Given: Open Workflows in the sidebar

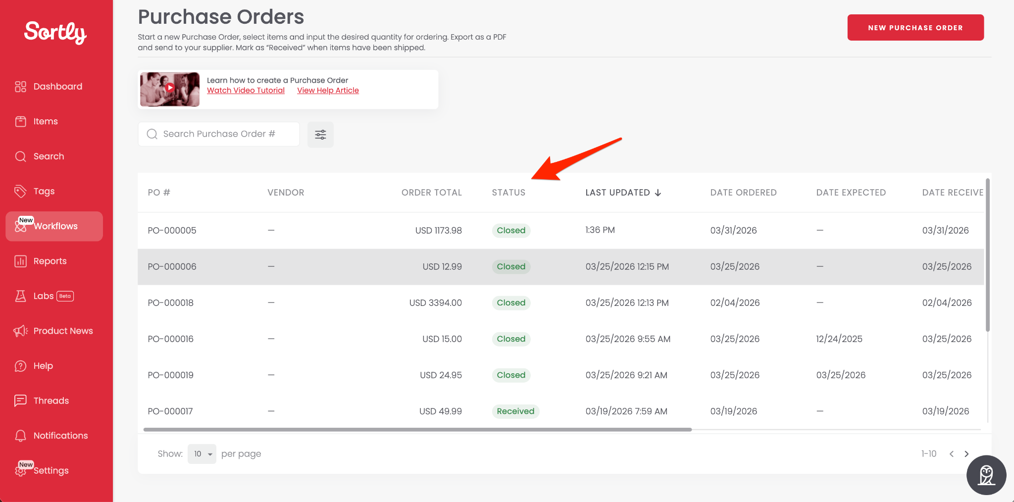Looking at the screenshot, I should point(54,226).
